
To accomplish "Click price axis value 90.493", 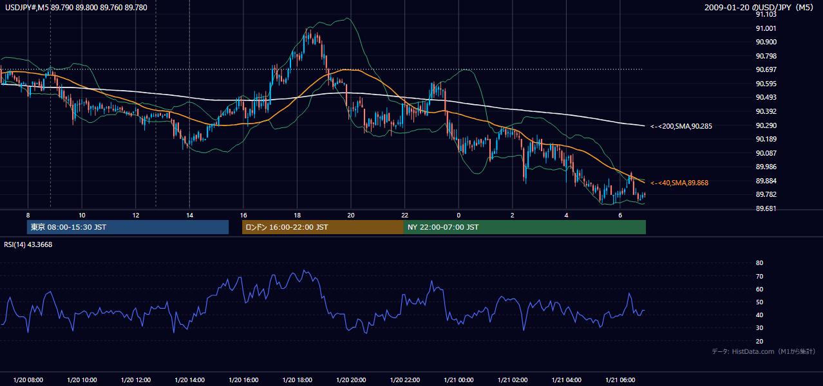I will [x=766, y=97].
